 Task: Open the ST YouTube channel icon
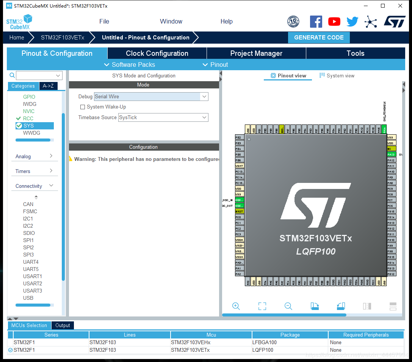point(334,22)
